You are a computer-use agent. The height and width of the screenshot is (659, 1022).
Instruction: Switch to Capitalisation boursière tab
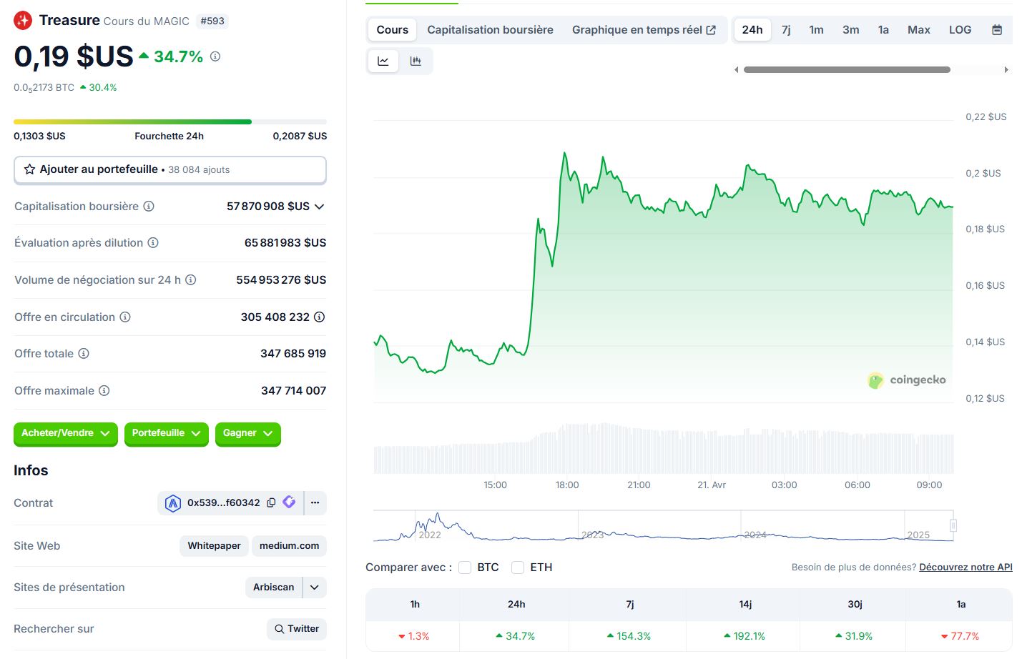tap(490, 30)
